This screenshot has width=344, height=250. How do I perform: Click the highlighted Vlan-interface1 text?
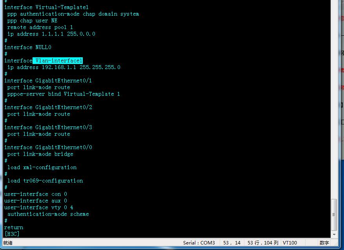58,60
